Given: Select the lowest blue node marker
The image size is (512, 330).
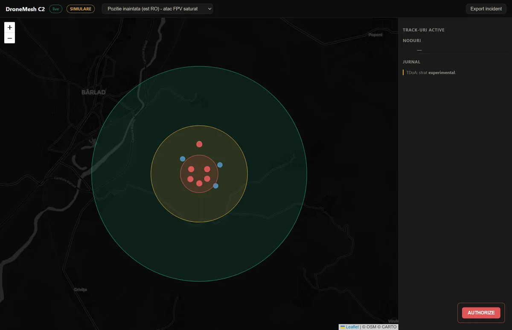Looking at the screenshot, I should pos(215,186).
